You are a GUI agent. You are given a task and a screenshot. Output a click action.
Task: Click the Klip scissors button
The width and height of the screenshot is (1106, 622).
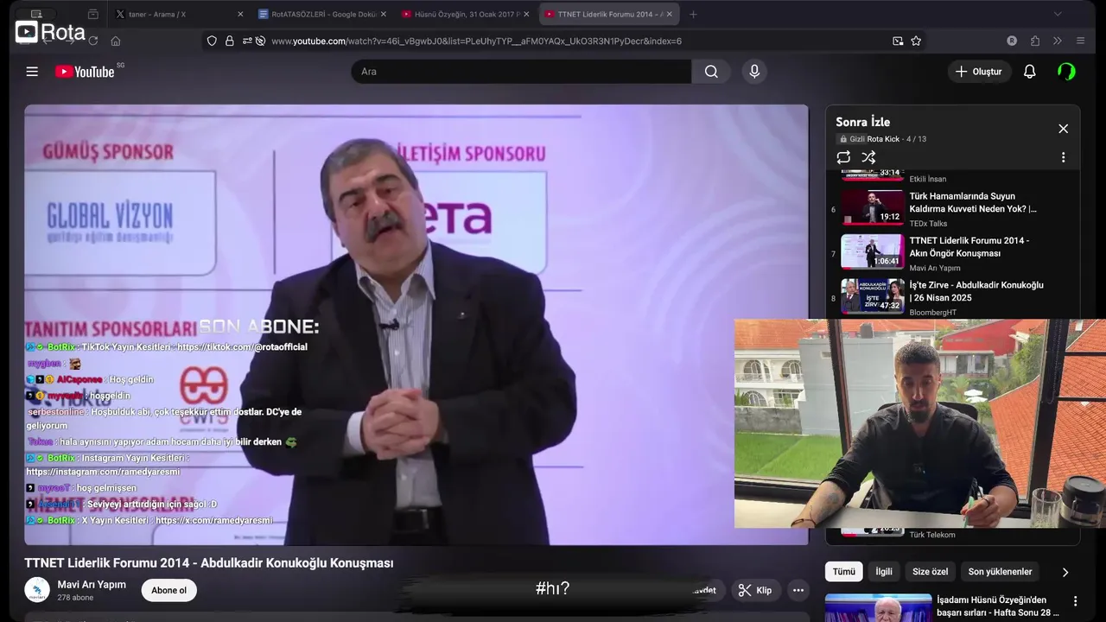[x=754, y=590]
